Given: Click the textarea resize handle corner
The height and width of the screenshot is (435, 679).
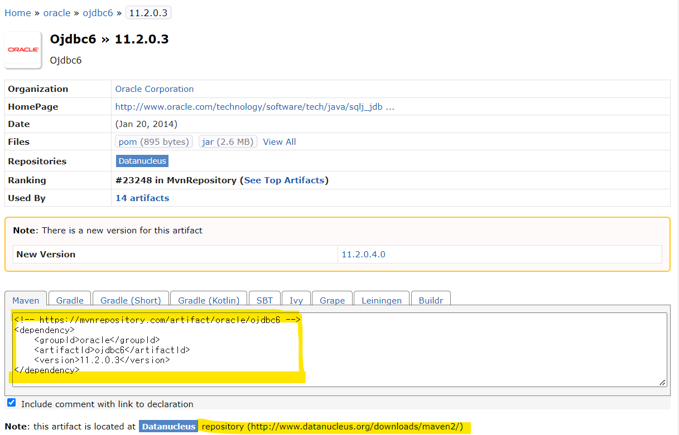Looking at the screenshot, I should point(662,382).
